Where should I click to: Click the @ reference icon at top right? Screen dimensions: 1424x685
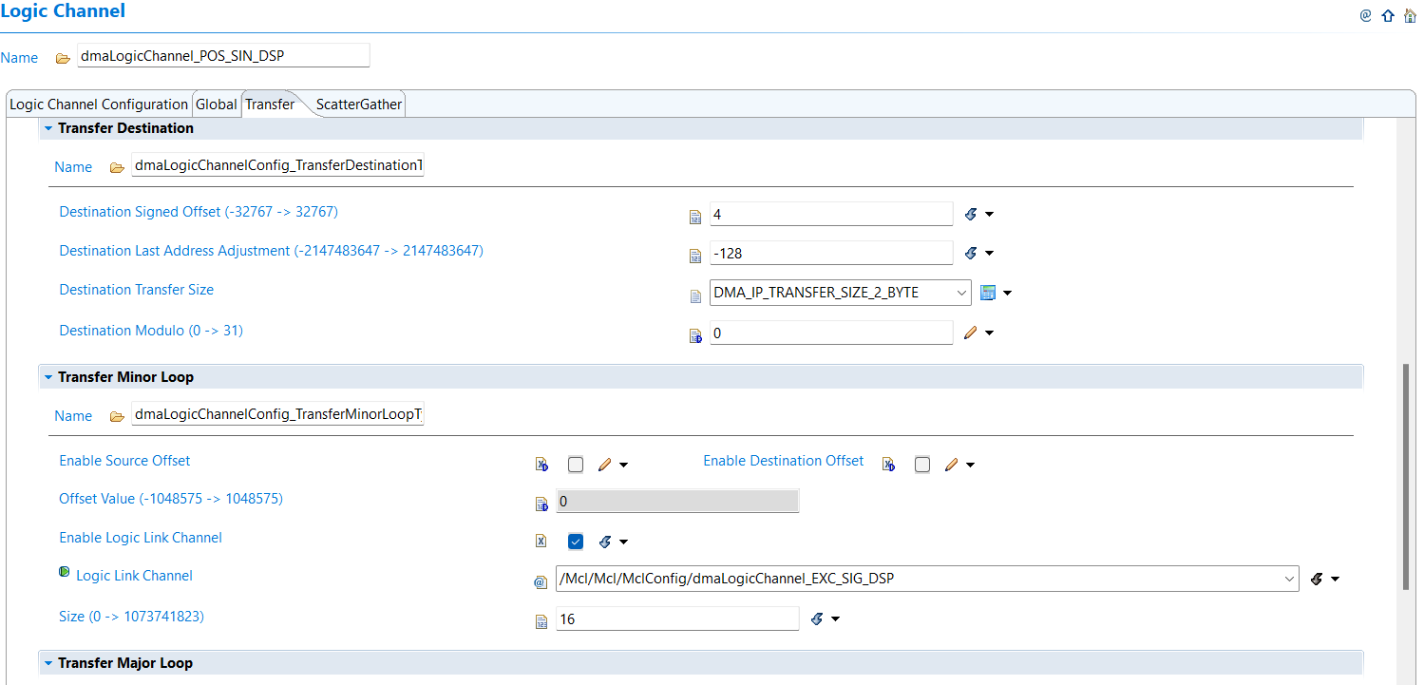(1365, 15)
